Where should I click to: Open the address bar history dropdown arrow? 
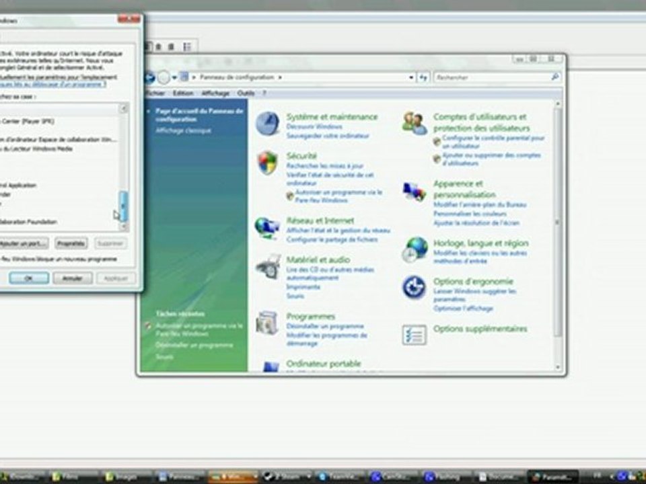(x=410, y=77)
